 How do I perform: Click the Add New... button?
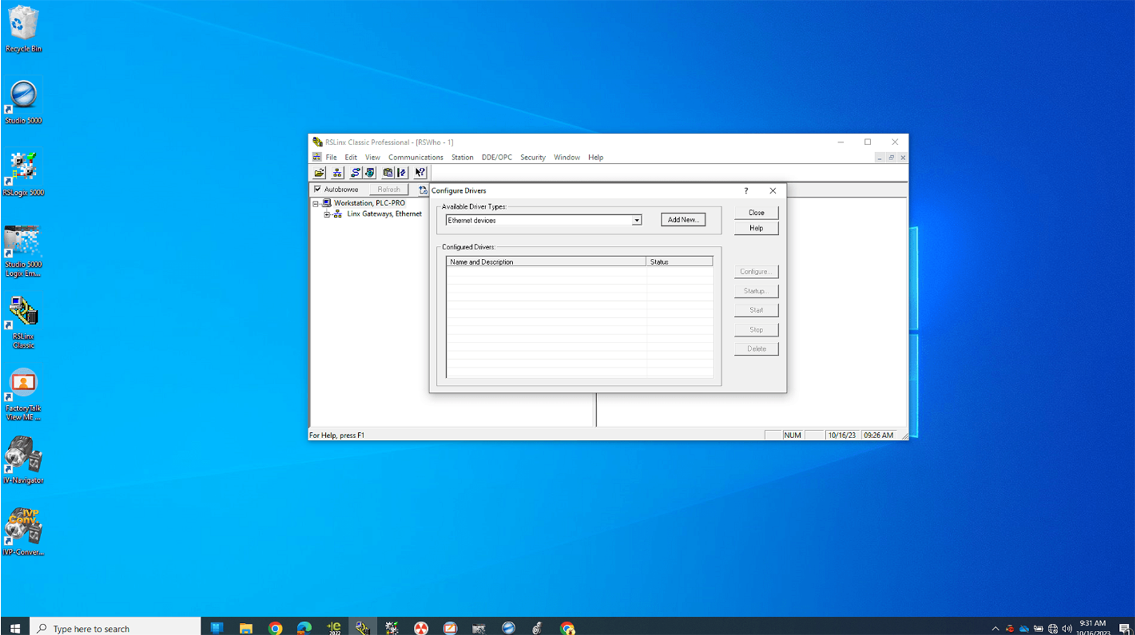point(683,220)
